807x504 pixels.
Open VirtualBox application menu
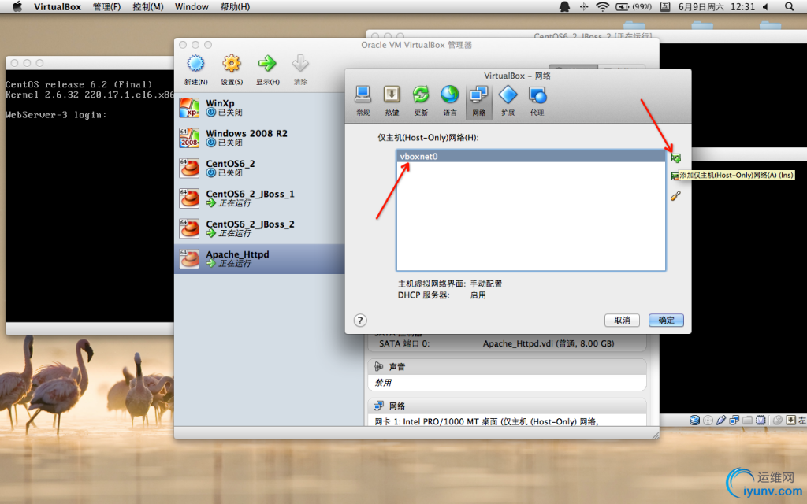[x=57, y=6]
